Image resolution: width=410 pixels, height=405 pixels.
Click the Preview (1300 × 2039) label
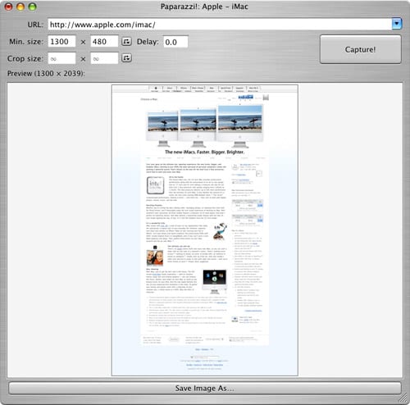point(46,74)
